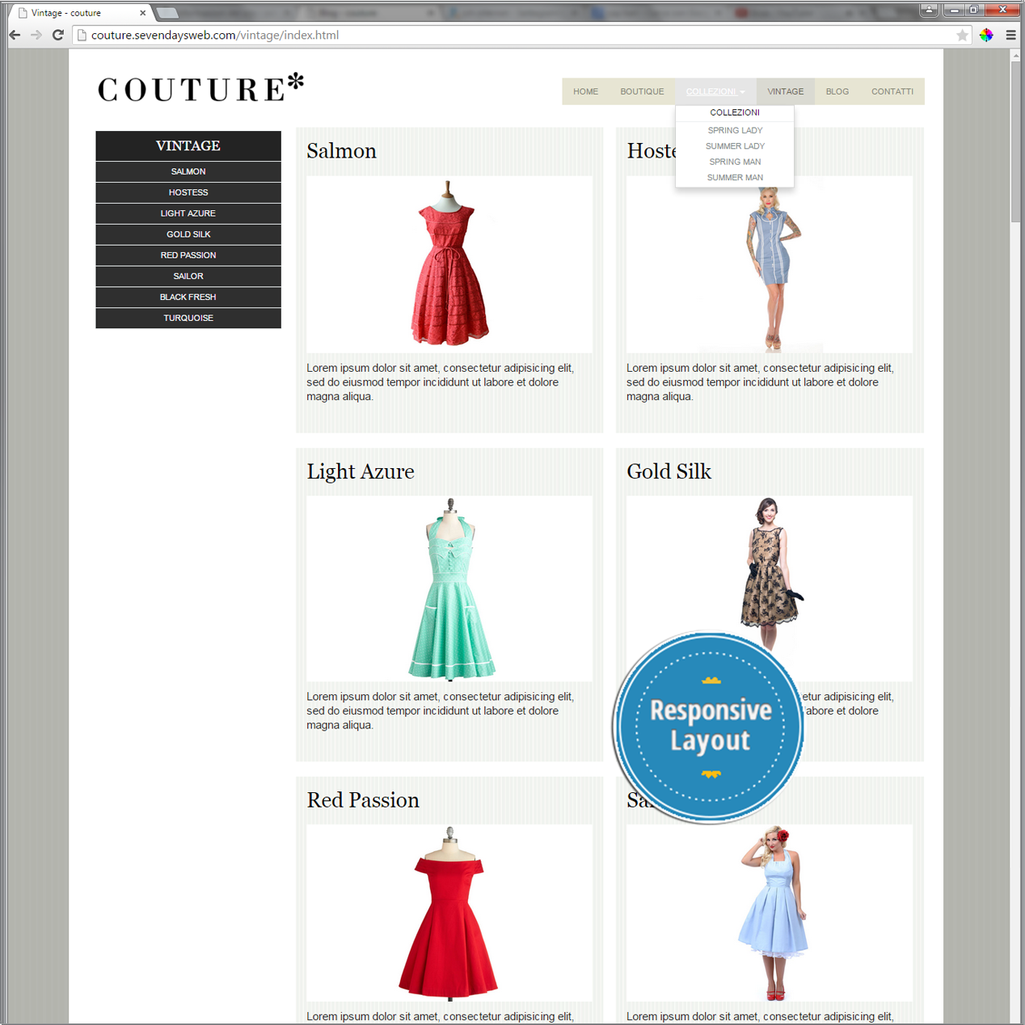Click the page icon in the address bar
Viewport: 1025px width, 1025px height.
(82, 35)
